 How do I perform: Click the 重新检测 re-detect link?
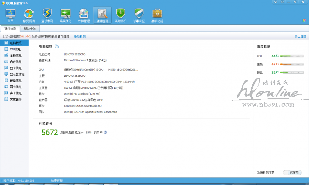tap(80, 36)
